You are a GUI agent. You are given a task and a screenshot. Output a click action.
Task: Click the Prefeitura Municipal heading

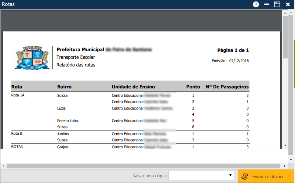80,49
